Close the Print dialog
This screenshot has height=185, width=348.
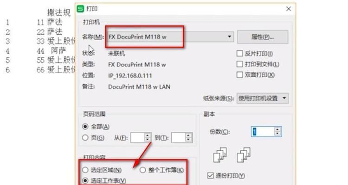[x=289, y=9]
